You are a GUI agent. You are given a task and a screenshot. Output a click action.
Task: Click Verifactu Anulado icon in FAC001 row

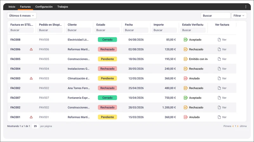click(x=186, y=117)
